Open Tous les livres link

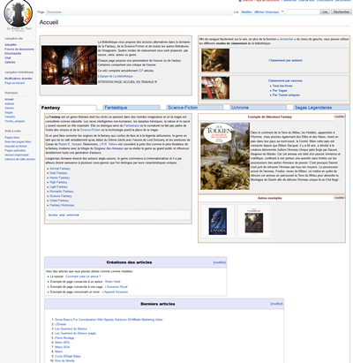pos(282,86)
